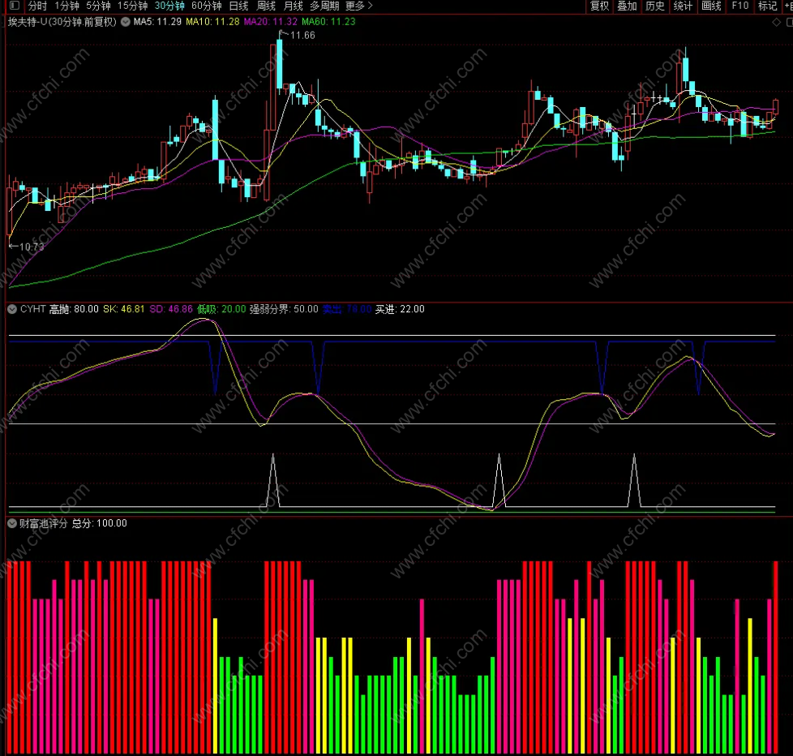
Task: Click the 统计 statistics button
Action: [x=683, y=6]
